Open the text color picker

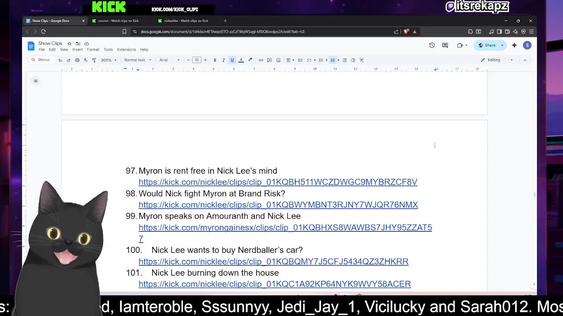click(241, 60)
